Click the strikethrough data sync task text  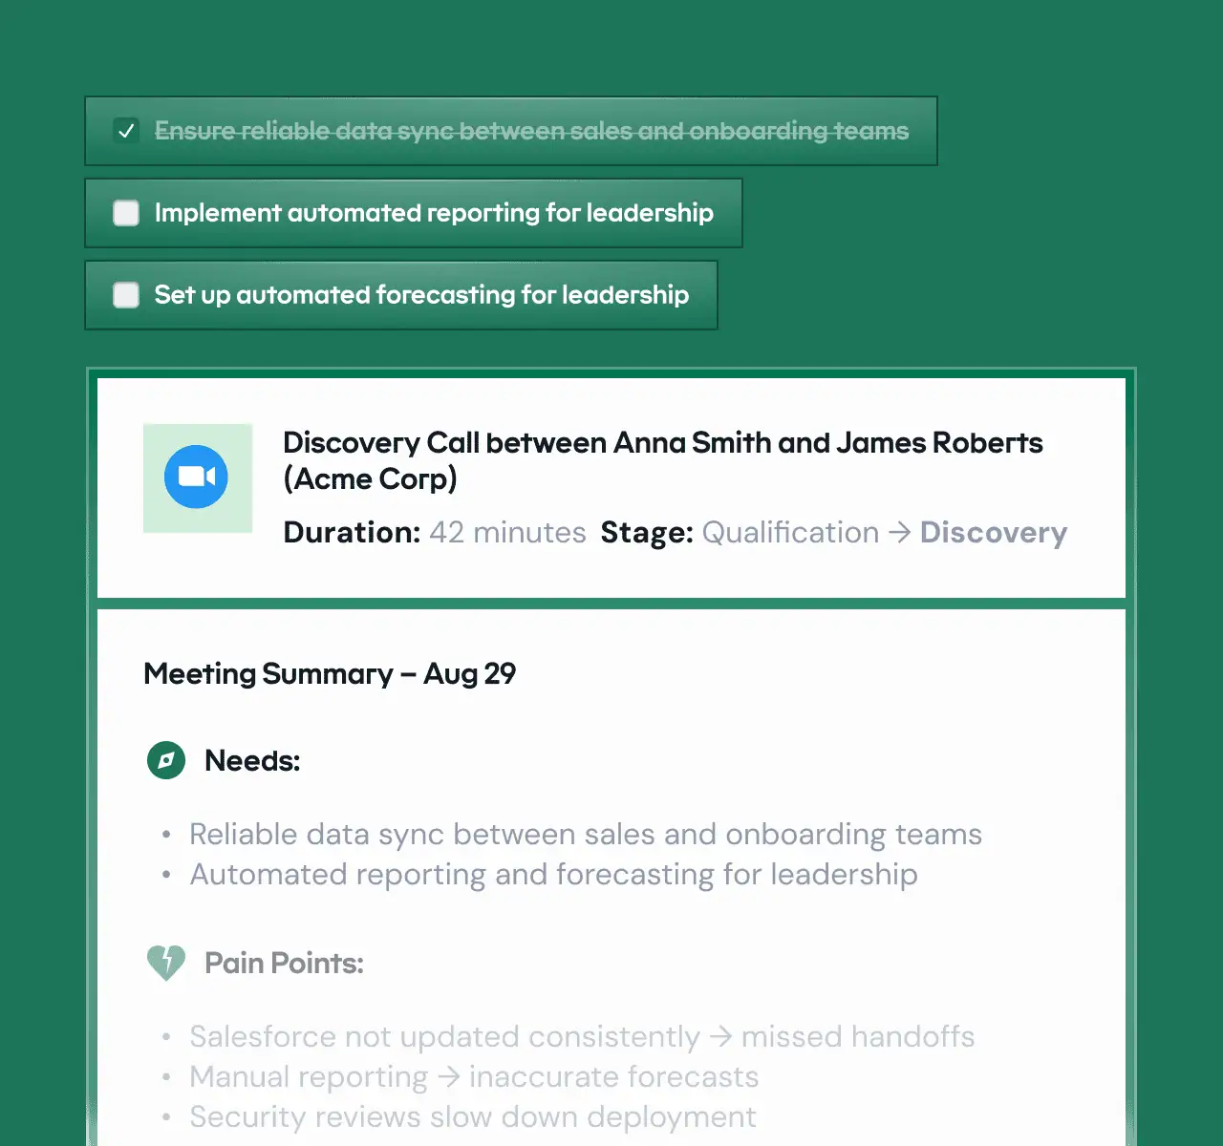click(x=531, y=131)
